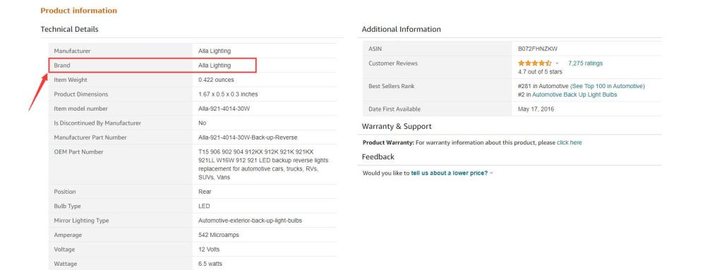Click the Warranty & Support heading
Image resolution: width=722 pixels, height=270 pixels.
[x=397, y=126]
